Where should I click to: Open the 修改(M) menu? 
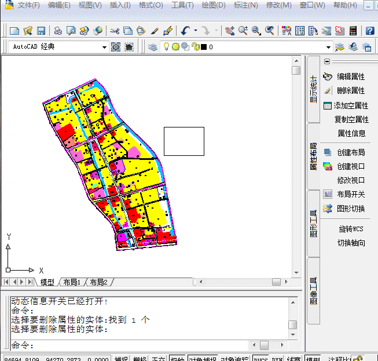278,5
